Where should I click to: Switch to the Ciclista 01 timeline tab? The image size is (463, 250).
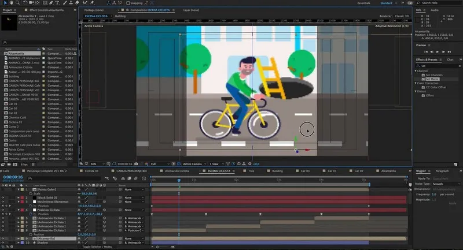click(x=93, y=171)
